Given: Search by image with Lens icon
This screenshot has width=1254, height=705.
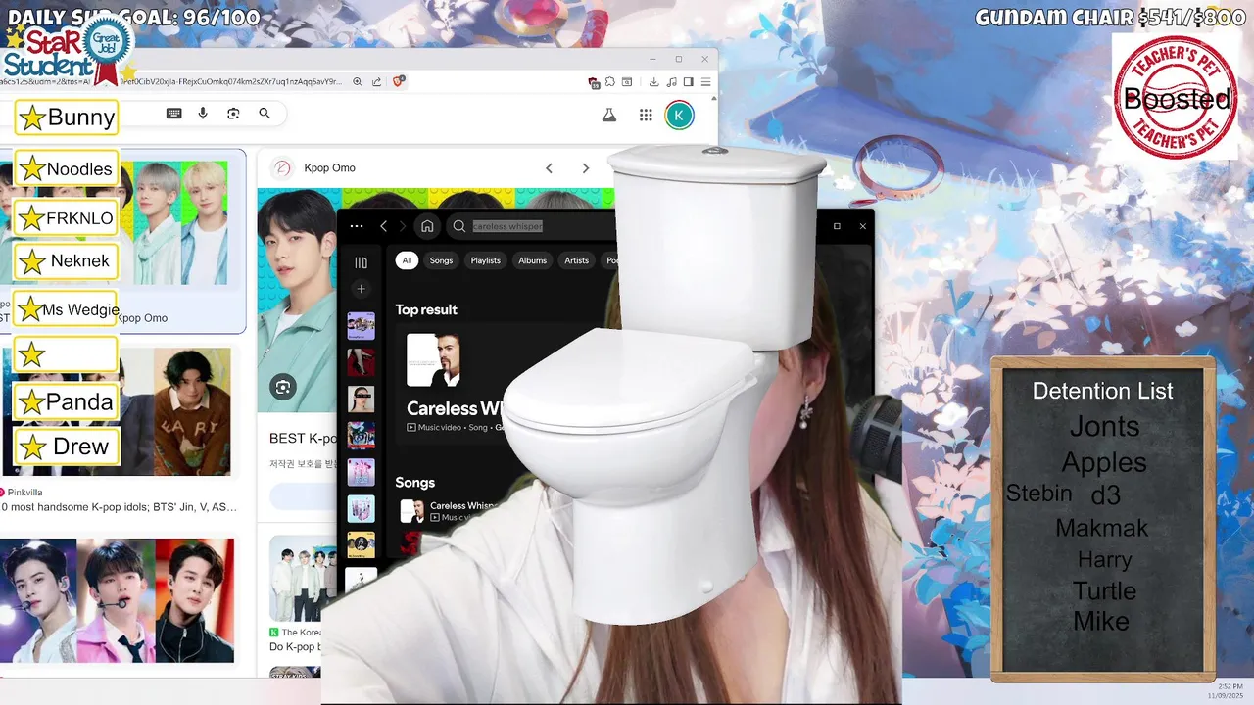Looking at the screenshot, I should click(233, 114).
